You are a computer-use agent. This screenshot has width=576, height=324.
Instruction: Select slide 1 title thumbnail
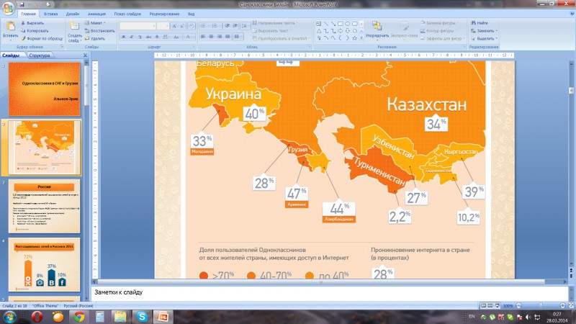coord(45,89)
